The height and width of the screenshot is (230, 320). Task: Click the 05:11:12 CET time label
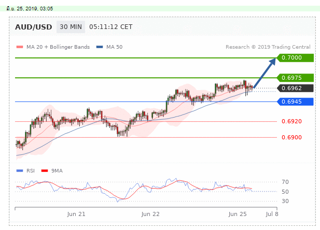[111, 27]
